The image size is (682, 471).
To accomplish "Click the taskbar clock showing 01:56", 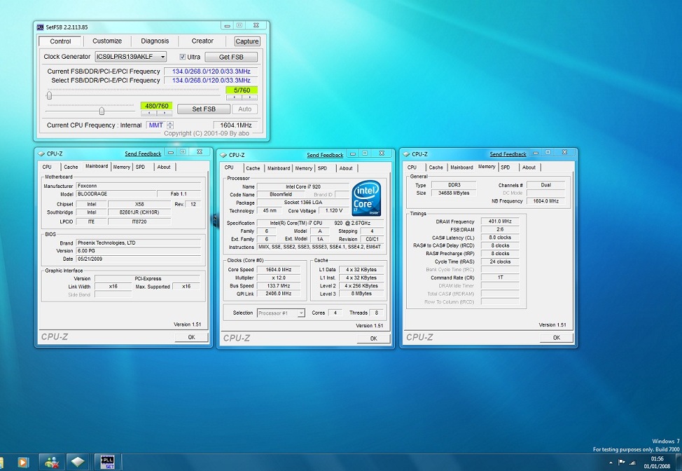I will pos(657,458).
